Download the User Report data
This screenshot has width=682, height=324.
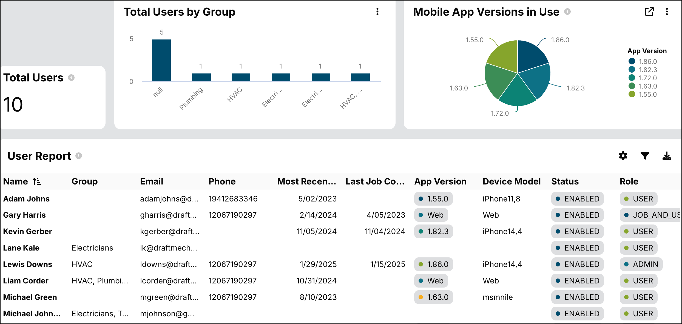(667, 156)
